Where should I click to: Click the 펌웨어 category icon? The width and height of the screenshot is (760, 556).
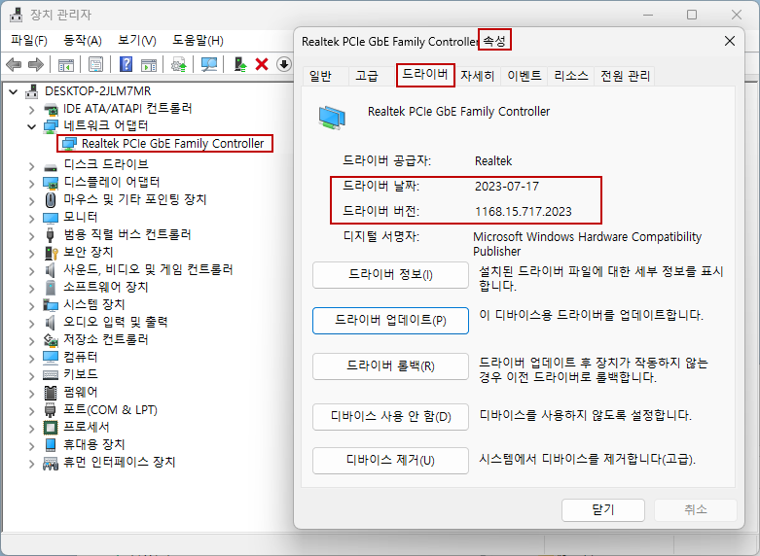point(51,393)
